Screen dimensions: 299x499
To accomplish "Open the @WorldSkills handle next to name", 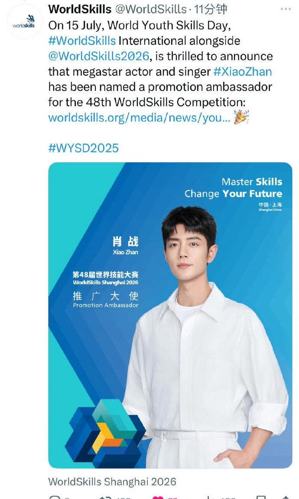I will tap(150, 9).
